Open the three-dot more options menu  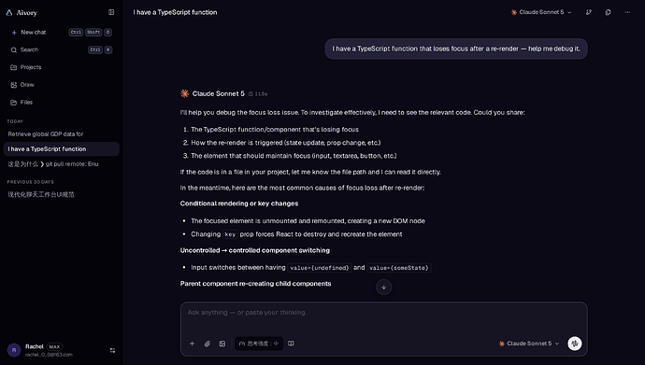pos(627,12)
